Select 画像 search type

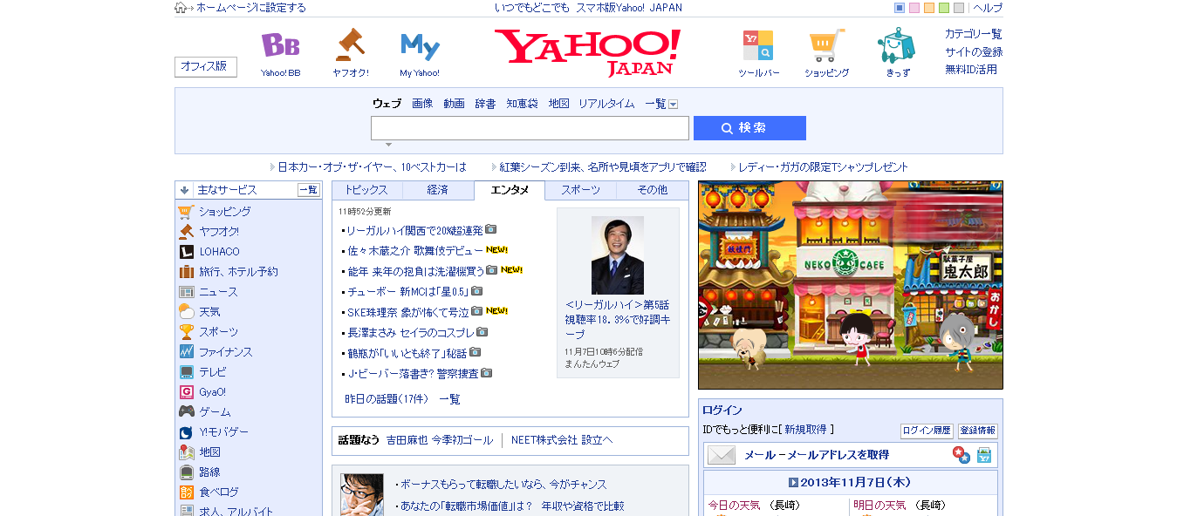[422, 104]
